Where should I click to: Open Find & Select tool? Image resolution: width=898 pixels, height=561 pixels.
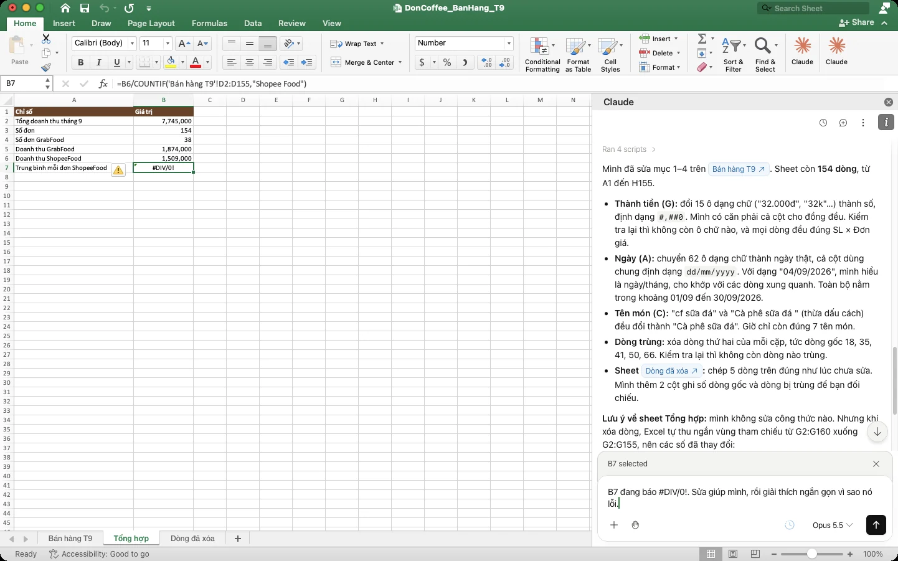(765, 55)
